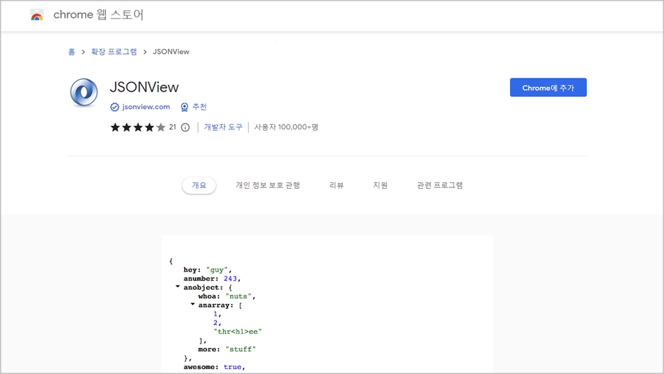Image resolution: width=664 pixels, height=374 pixels.
Task: Open the 개발자 도구 category link
Action: (223, 127)
